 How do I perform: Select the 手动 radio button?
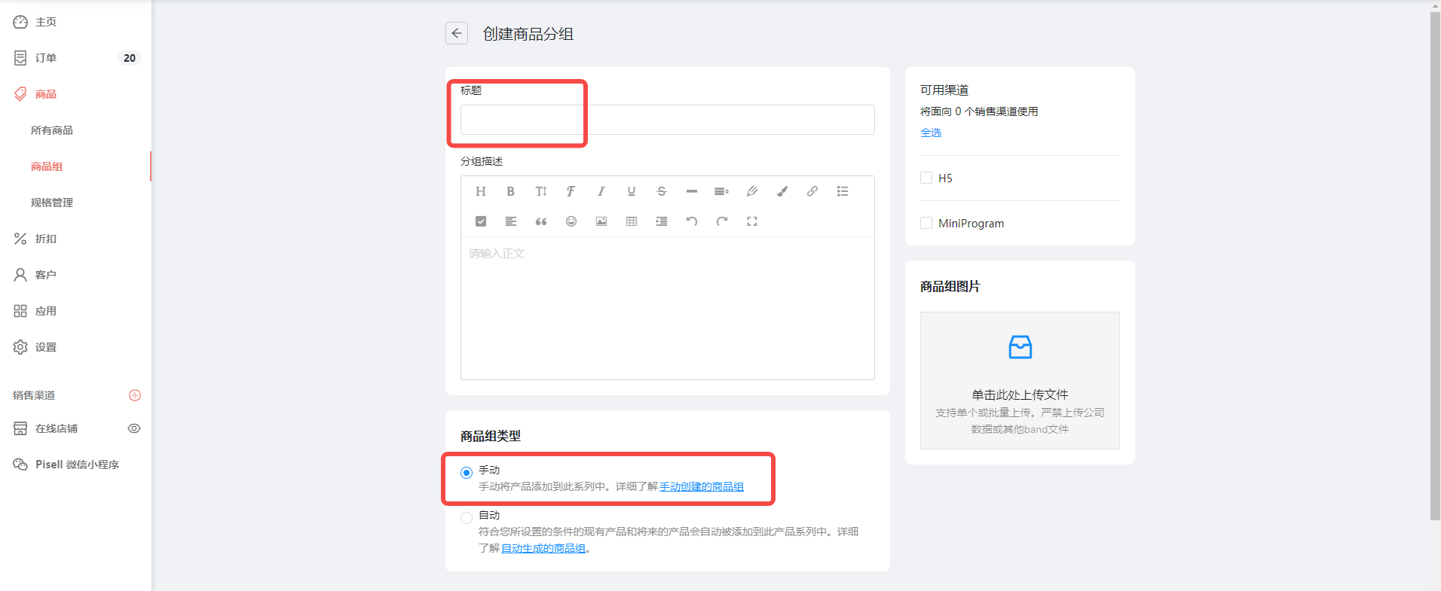(x=467, y=473)
